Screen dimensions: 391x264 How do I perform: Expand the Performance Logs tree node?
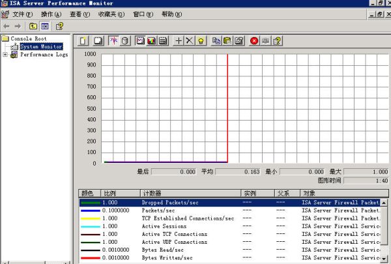5,55
